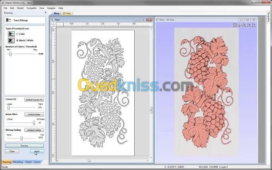Image resolution: width=272 pixels, height=170 pixels.
Task: Click the Apply button
Action: pyautogui.click(x=37, y=151)
